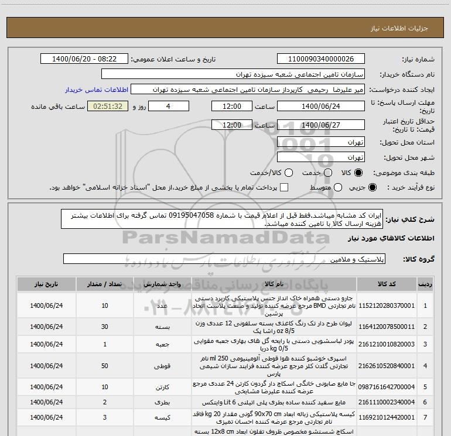
Task: Click the need number field 1100090340000026
Action: pyautogui.click(x=321, y=59)
